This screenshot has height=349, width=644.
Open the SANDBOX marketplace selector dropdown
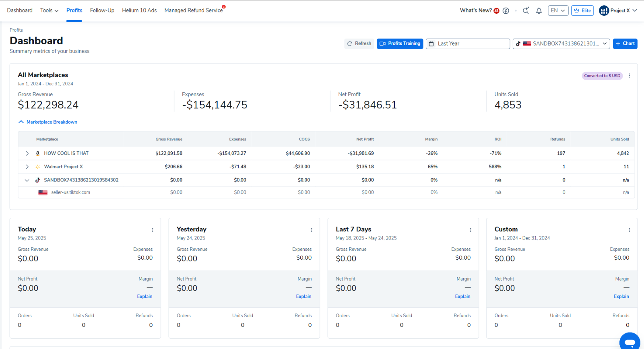[x=561, y=44]
